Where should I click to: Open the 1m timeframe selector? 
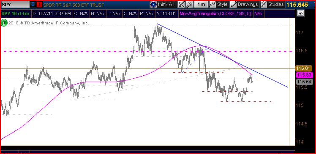pyautogui.click(x=201, y=4)
